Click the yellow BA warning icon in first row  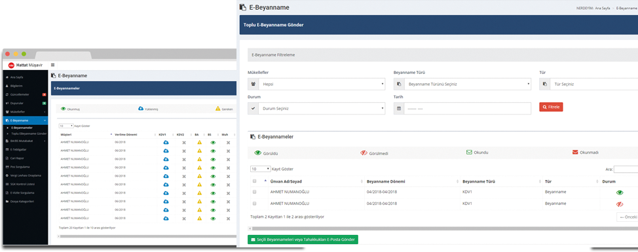199,142
